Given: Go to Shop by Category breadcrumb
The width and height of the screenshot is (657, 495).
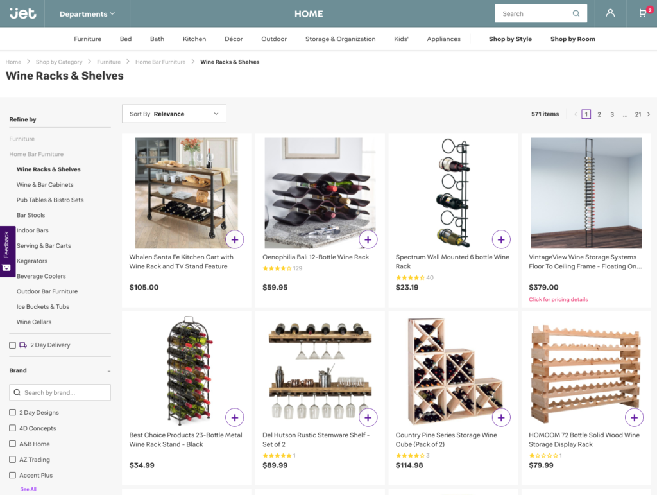Looking at the screenshot, I should pos(59,62).
